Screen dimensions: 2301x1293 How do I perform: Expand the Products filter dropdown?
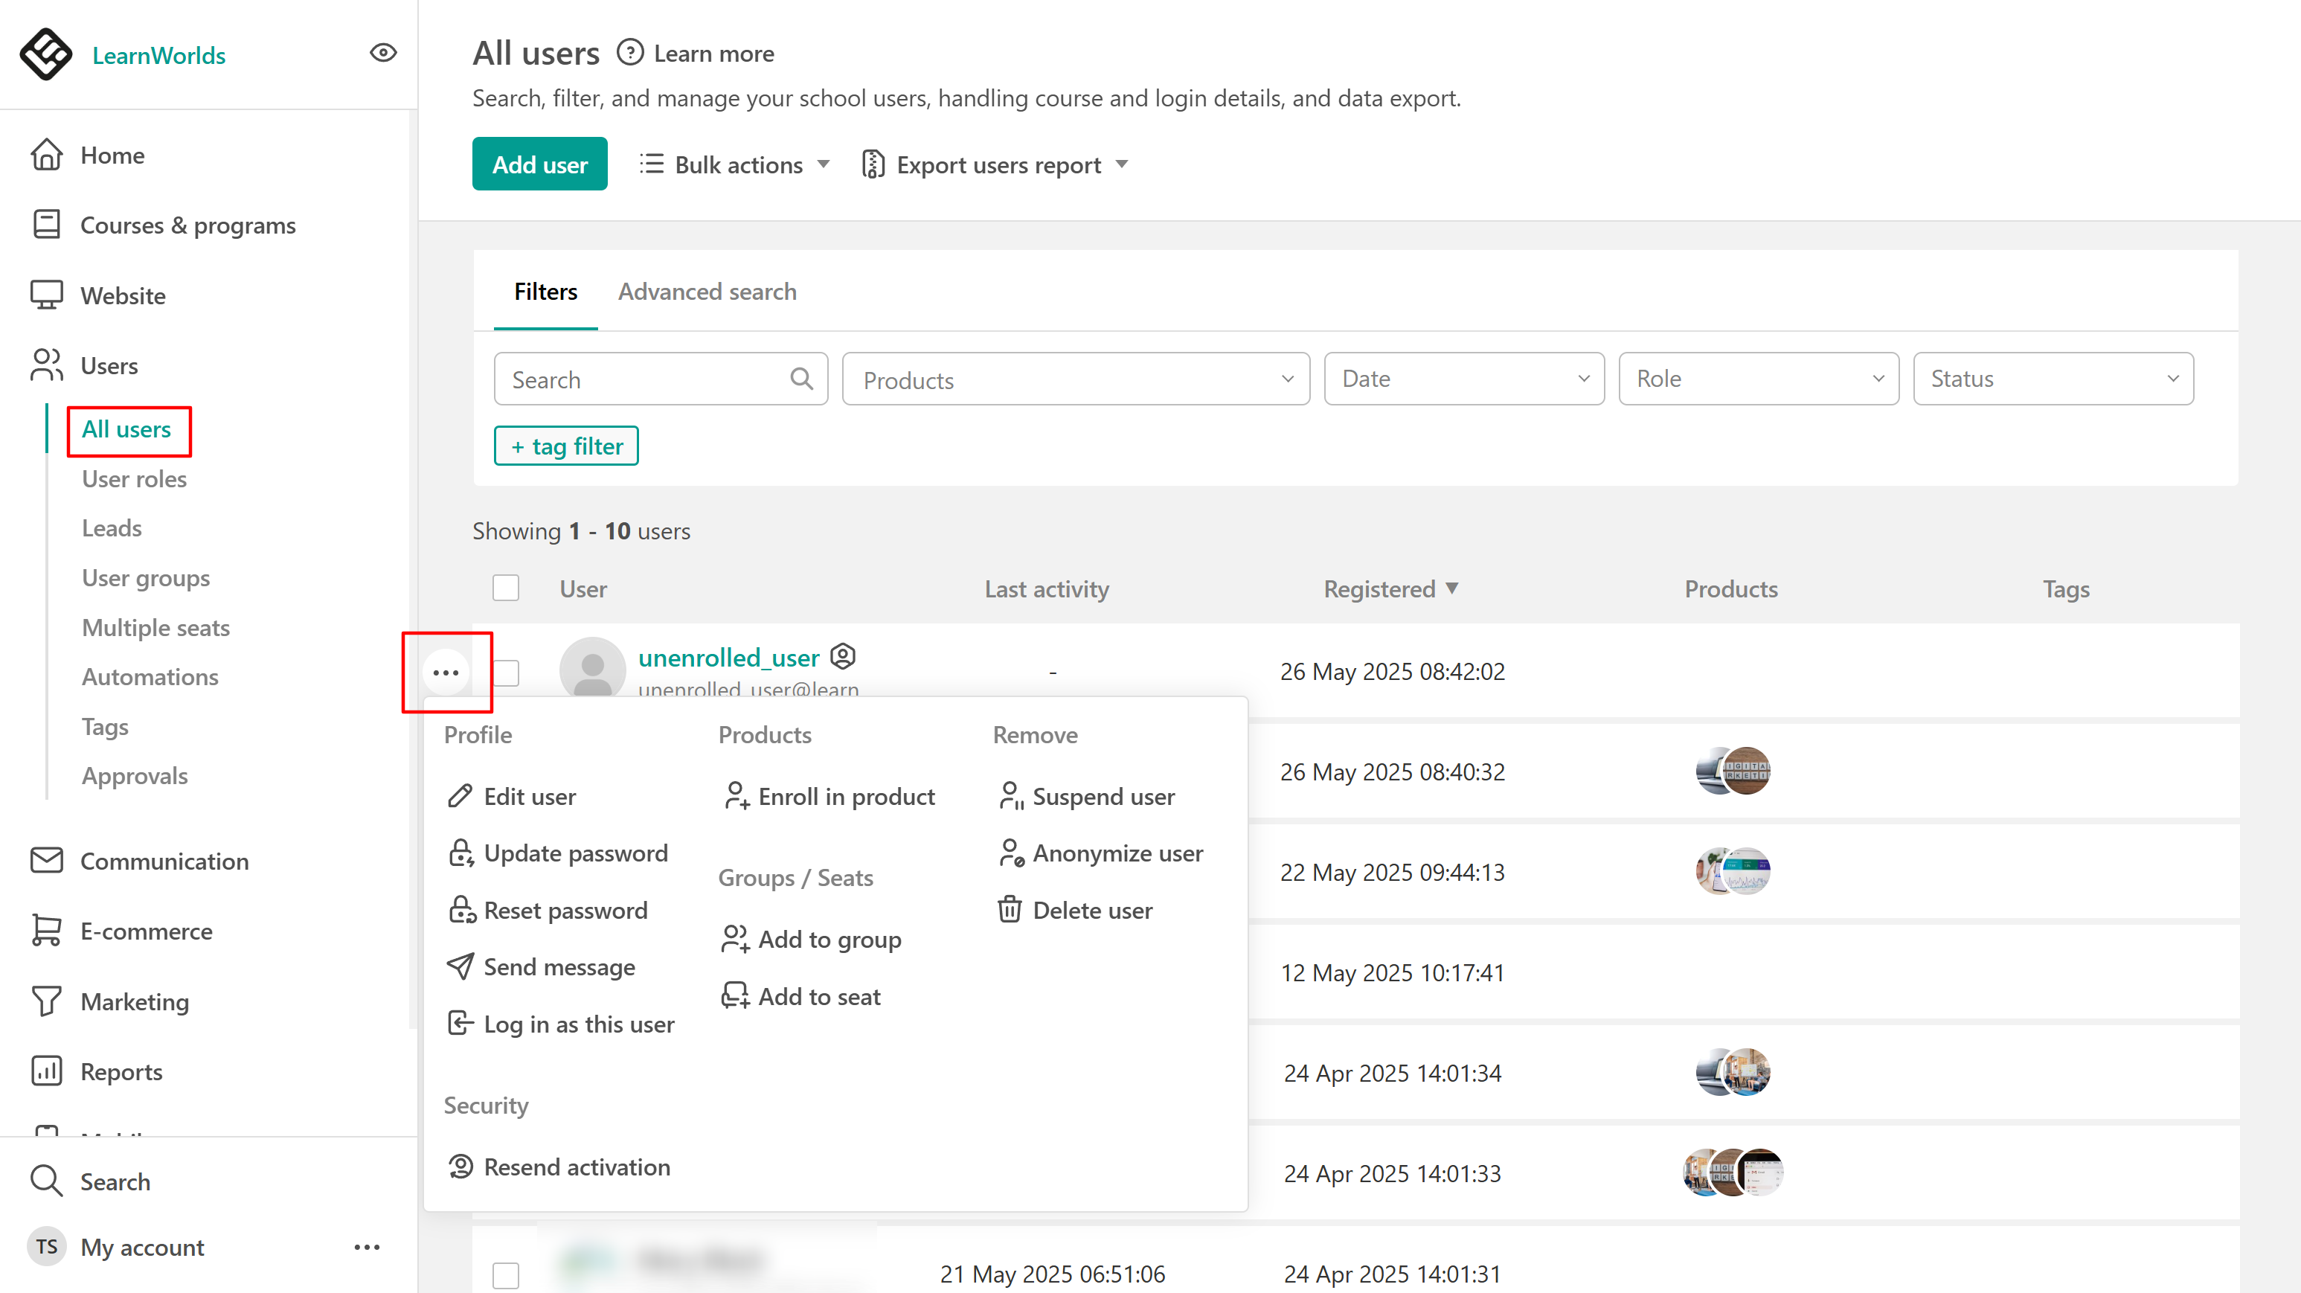(x=1076, y=379)
